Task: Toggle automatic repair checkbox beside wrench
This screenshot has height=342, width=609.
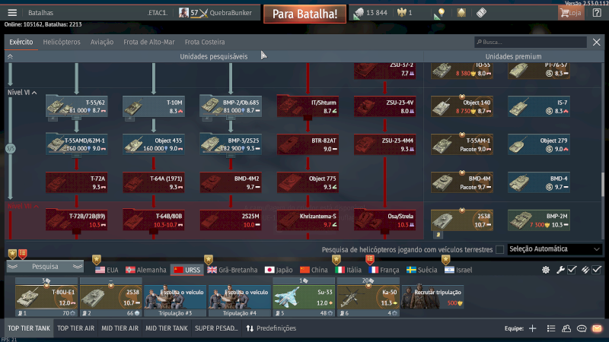Action: 572,270
